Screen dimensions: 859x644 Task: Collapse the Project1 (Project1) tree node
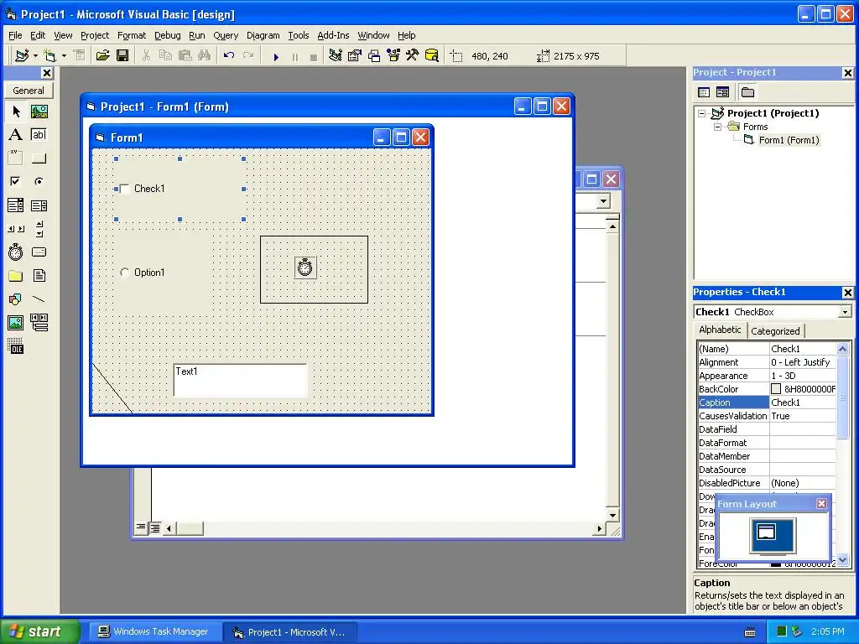coord(702,114)
